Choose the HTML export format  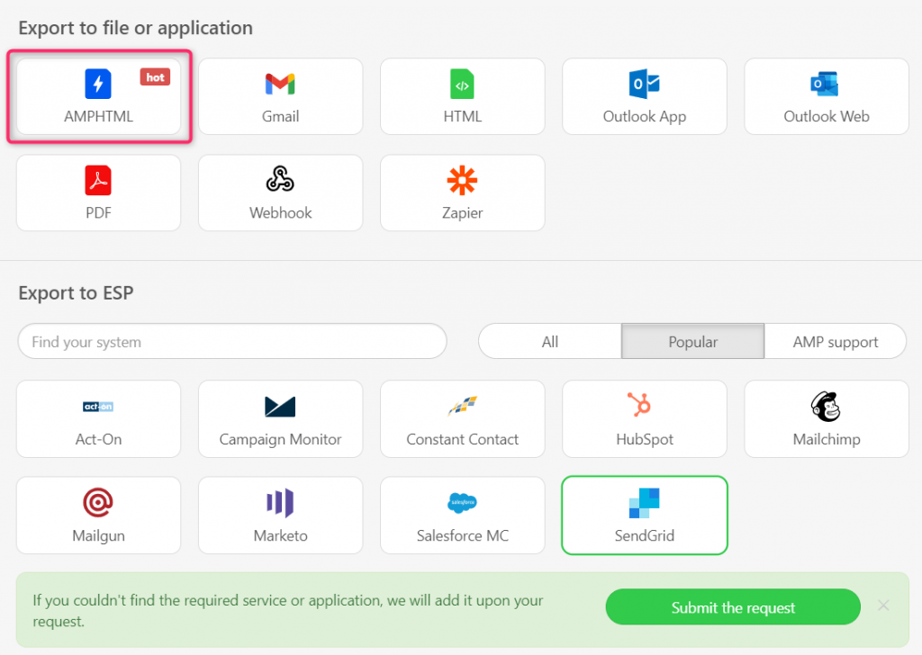click(x=462, y=96)
